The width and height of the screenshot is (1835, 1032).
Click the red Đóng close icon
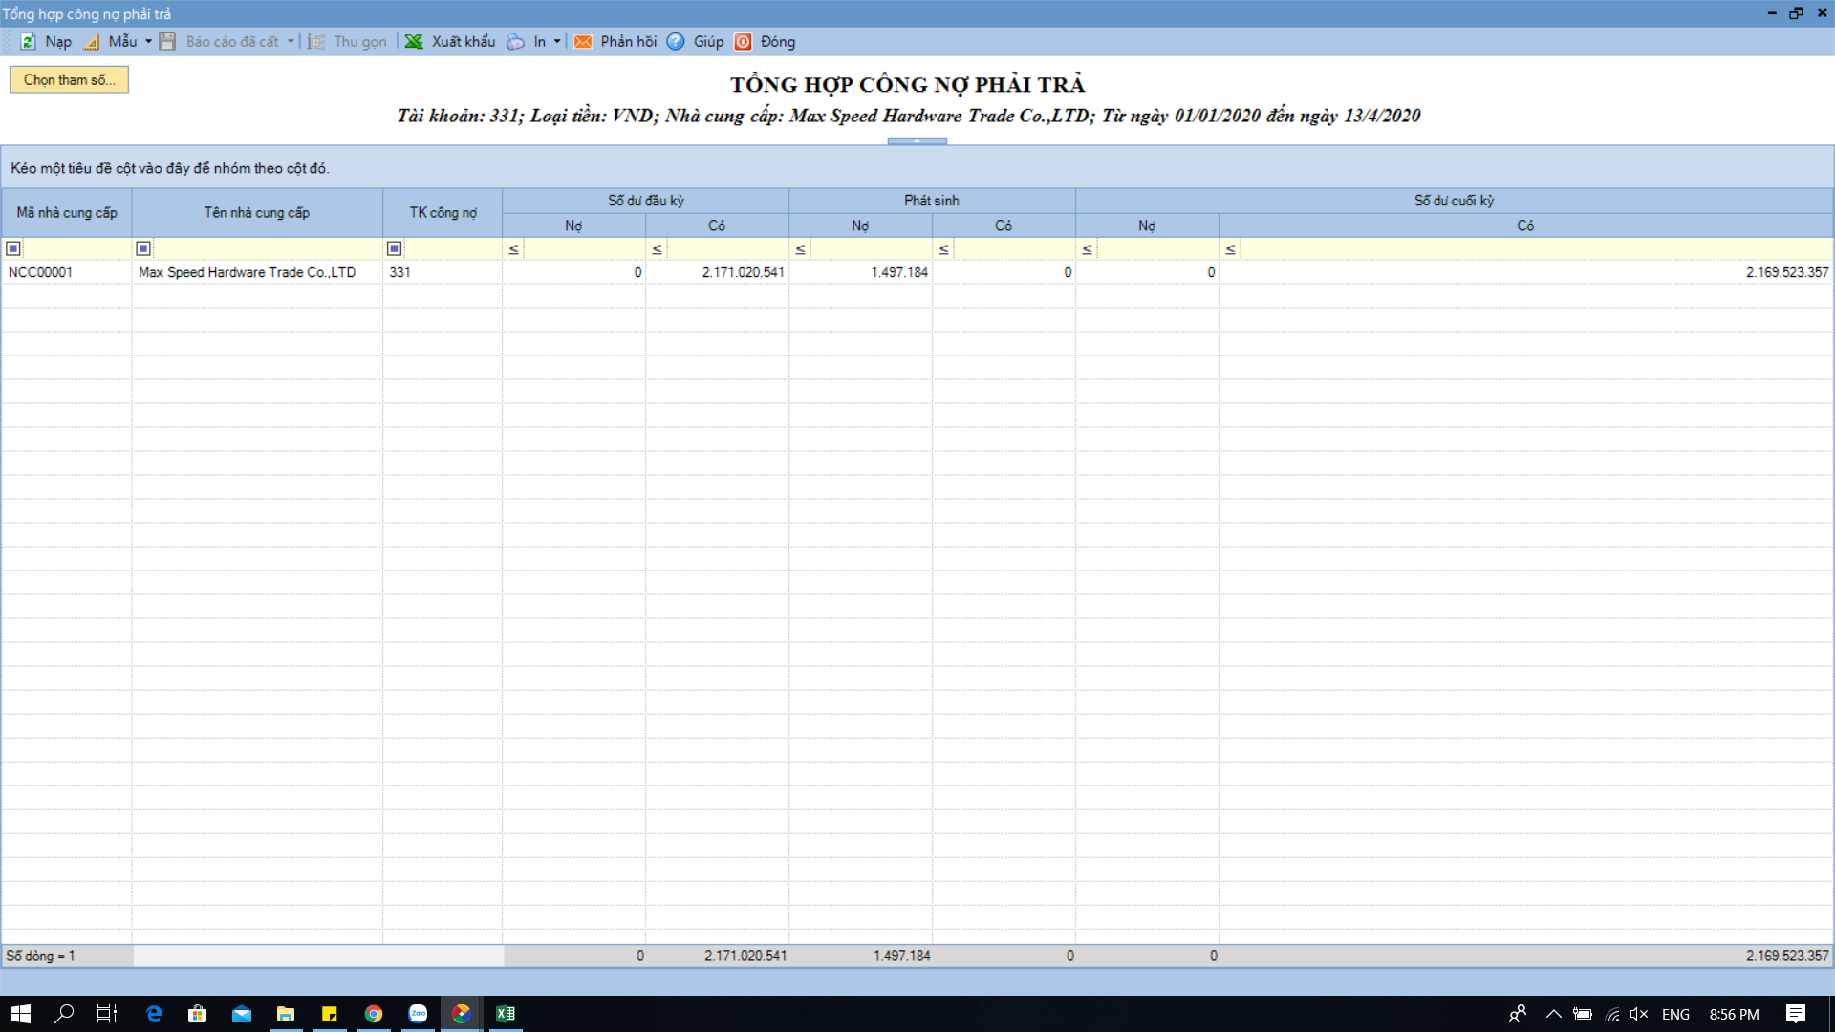click(744, 42)
